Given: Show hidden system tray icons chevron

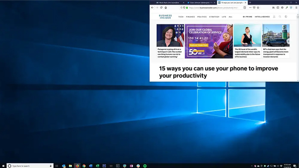Looking at the screenshot, I should pyautogui.click(x=252, y=166).
